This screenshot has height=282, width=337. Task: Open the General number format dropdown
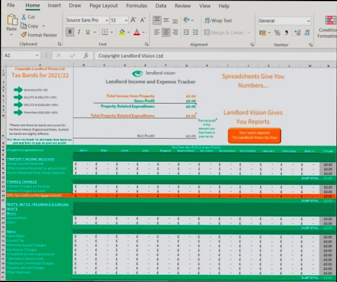[308, 21]
